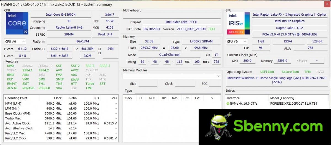Click the Raptor Lake-H 6+8 codename
The width and height of the screenshot is (331, 145).
(x=69, y=28)
